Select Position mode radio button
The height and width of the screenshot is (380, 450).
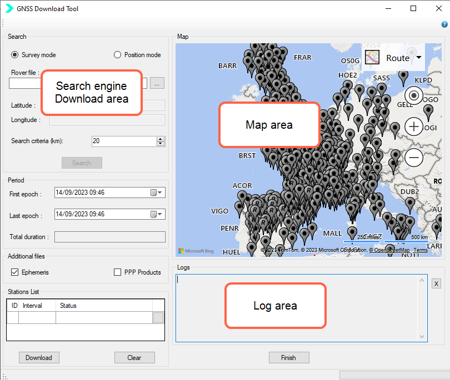[117, 55]
